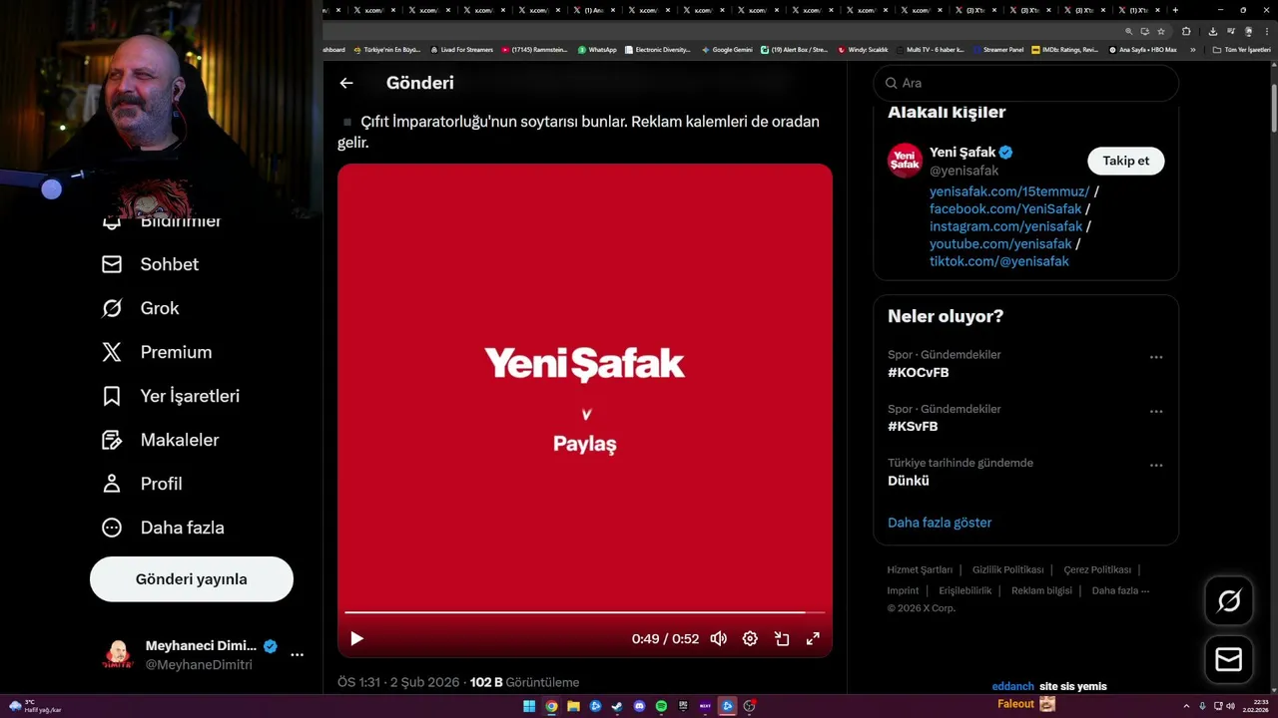Open instagram.com/yenisafak link
Viewport: 1278px width, 718px height.
click(x=1005, y=226)
